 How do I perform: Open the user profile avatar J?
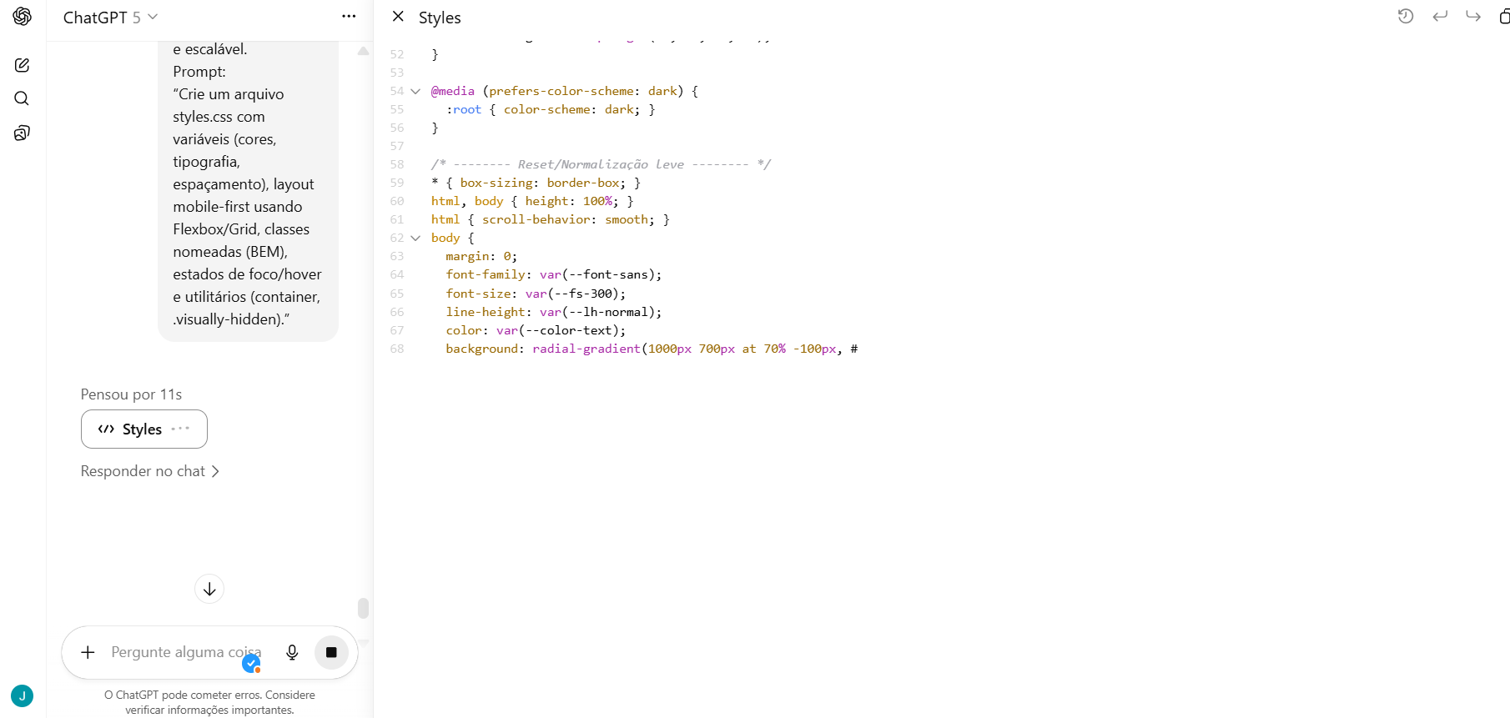pyautogui.click(x=23, y=695)
